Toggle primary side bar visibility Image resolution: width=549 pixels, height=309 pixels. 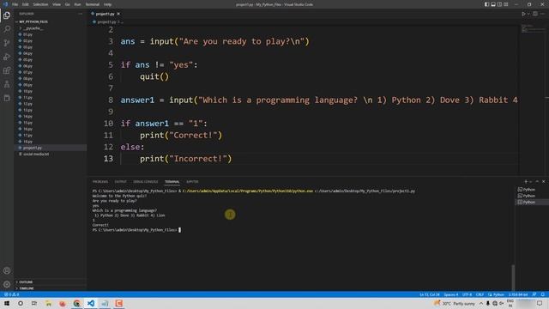[x=486, y=4]
